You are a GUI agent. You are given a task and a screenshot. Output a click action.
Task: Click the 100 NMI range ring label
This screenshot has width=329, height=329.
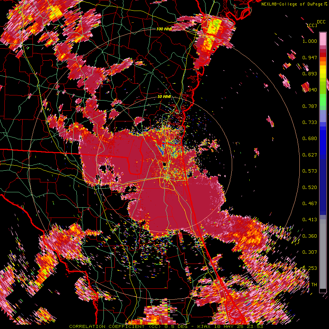coord(164,29)
